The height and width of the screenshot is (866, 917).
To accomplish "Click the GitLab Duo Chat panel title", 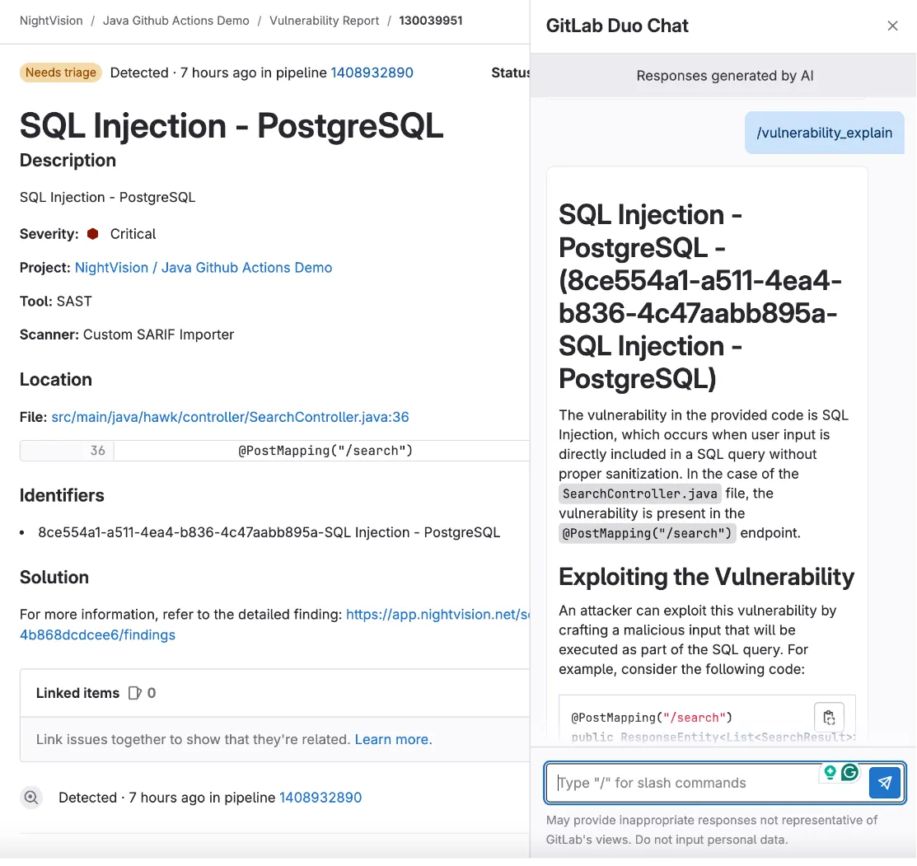I will tap(617, 26).
